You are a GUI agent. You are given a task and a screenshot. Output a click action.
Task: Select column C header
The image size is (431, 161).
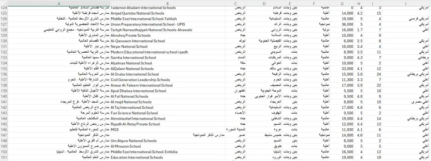[236, 3]
